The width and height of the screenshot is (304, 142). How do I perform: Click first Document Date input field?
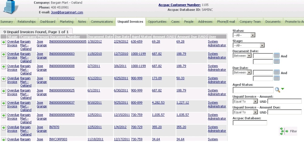coord(263,56)
